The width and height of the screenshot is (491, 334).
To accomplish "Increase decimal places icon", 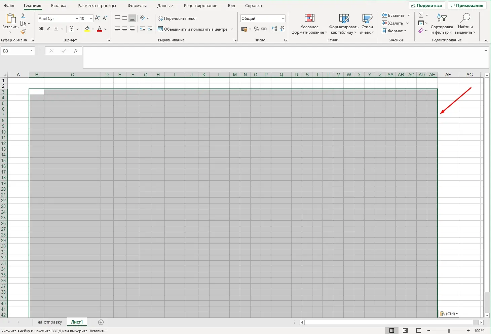I will pos(274,29).
